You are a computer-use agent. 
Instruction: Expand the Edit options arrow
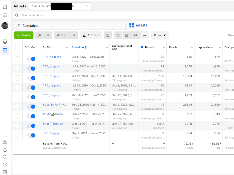point(74,35)
